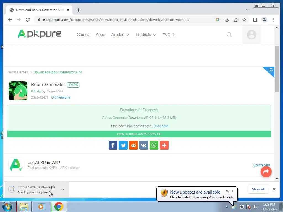The width and height of the screenshot is (283, 212).
Task: Bookmark this tab with star icon
Action: point(244,20)
